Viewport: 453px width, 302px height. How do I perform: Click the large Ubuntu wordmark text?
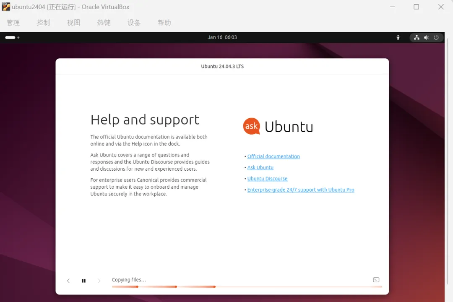coord(289,127)
